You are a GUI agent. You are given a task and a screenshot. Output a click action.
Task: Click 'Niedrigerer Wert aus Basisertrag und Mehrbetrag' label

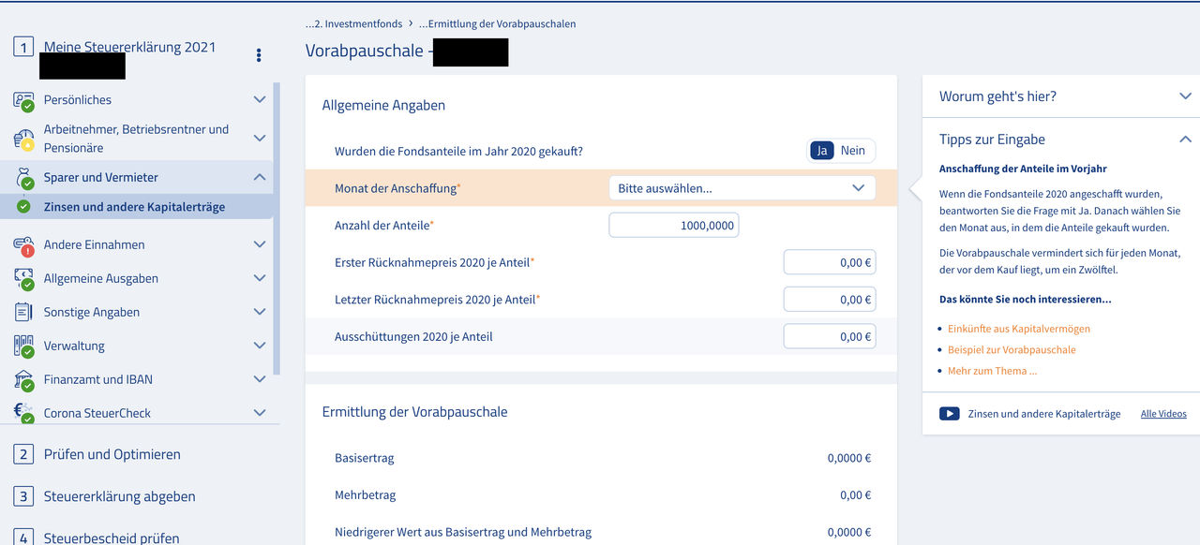(x=463, y=533)
